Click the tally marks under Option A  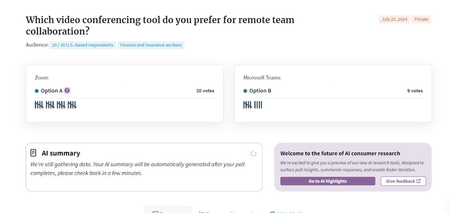[55, 105]
